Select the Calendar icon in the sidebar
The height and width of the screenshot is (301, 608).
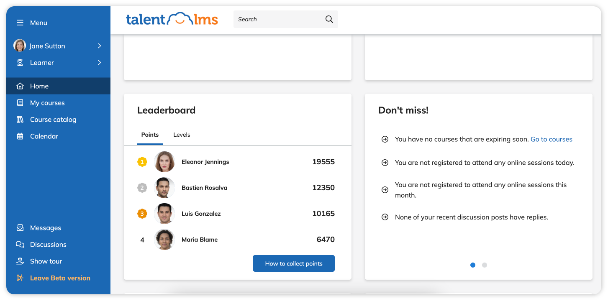(x=20, y=136)
